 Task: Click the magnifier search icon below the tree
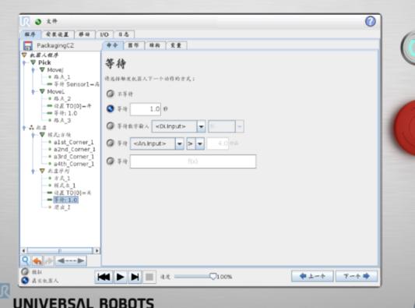click(26, 260)
